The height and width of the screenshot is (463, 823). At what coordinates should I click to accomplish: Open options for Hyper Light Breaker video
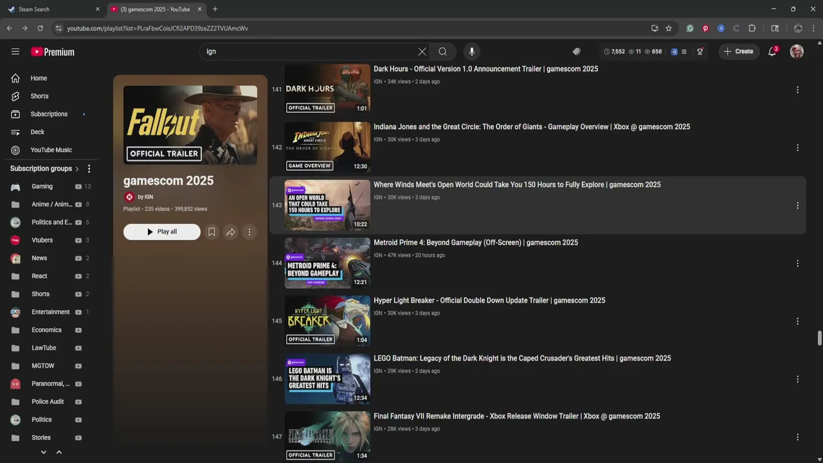point(797,322)
